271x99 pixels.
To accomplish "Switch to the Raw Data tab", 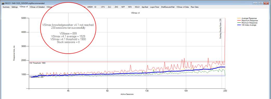I will [x=195, y=7].
